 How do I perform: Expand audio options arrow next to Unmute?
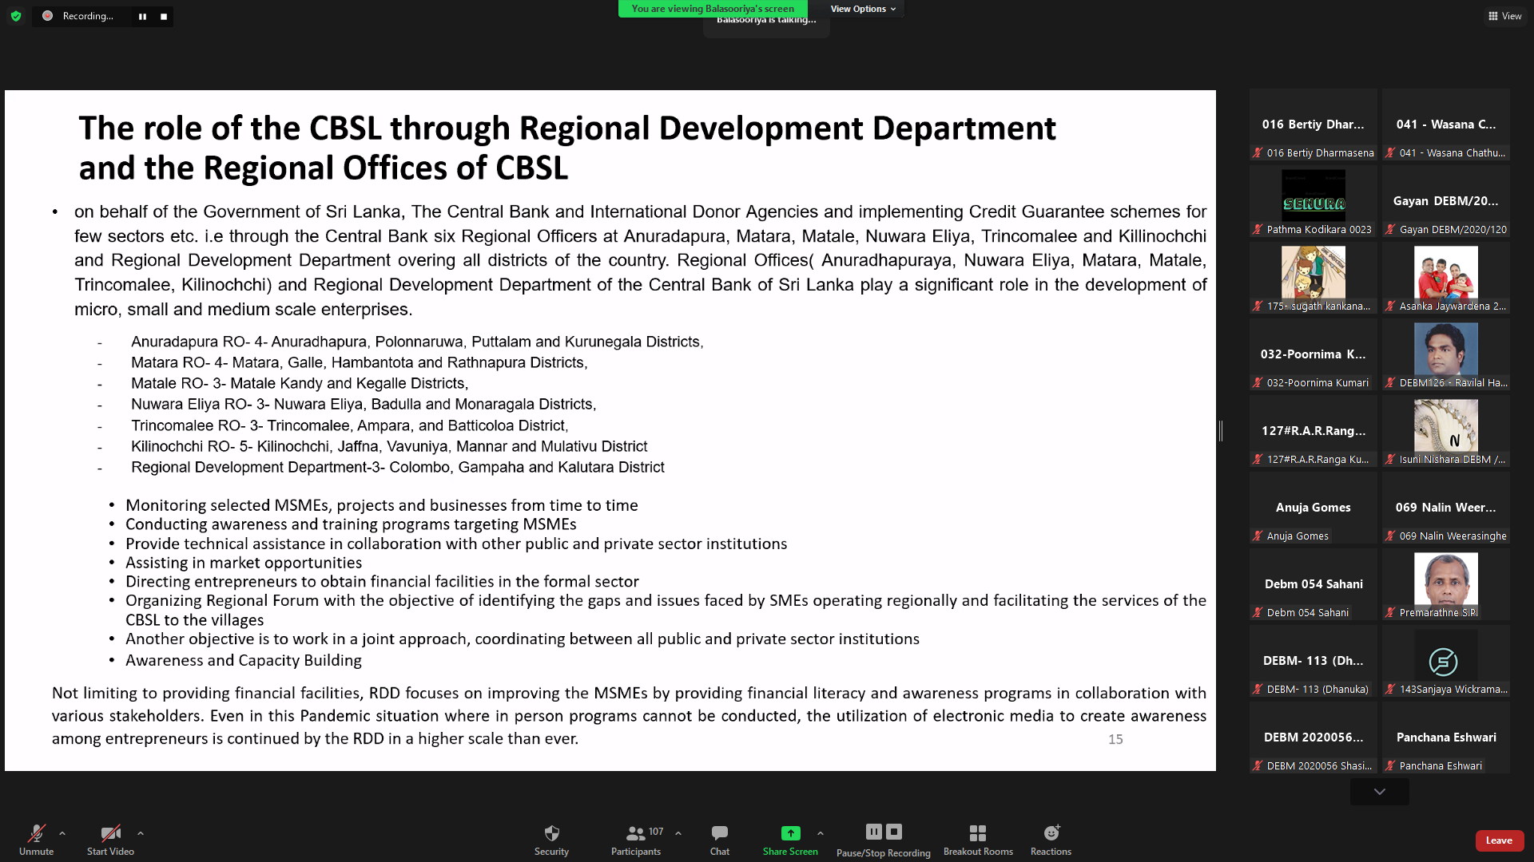[x=62, y=833]
